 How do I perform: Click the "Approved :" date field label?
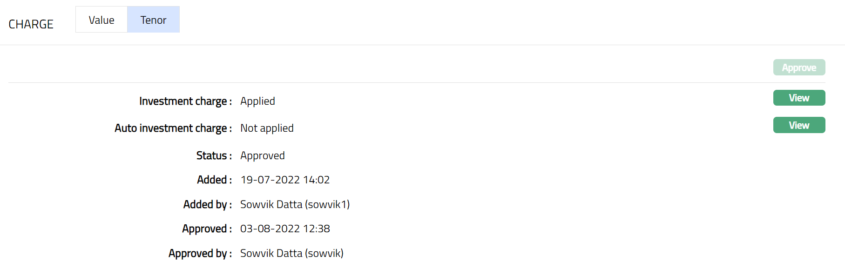[x=207, y=229]
